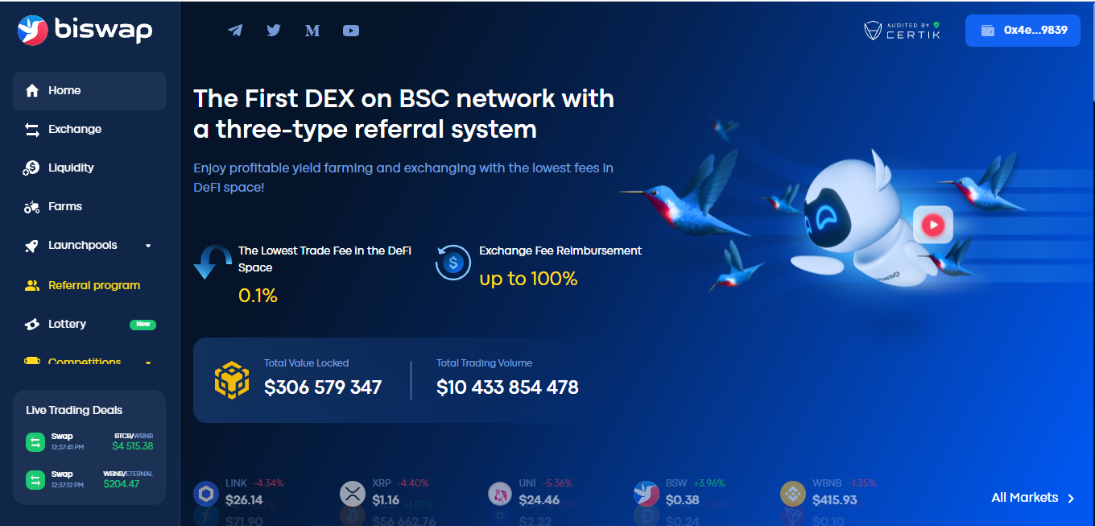Click the Liquidity coin icon
The image size is (1095, 526).
pyautogui.click(x=31, y=168)
